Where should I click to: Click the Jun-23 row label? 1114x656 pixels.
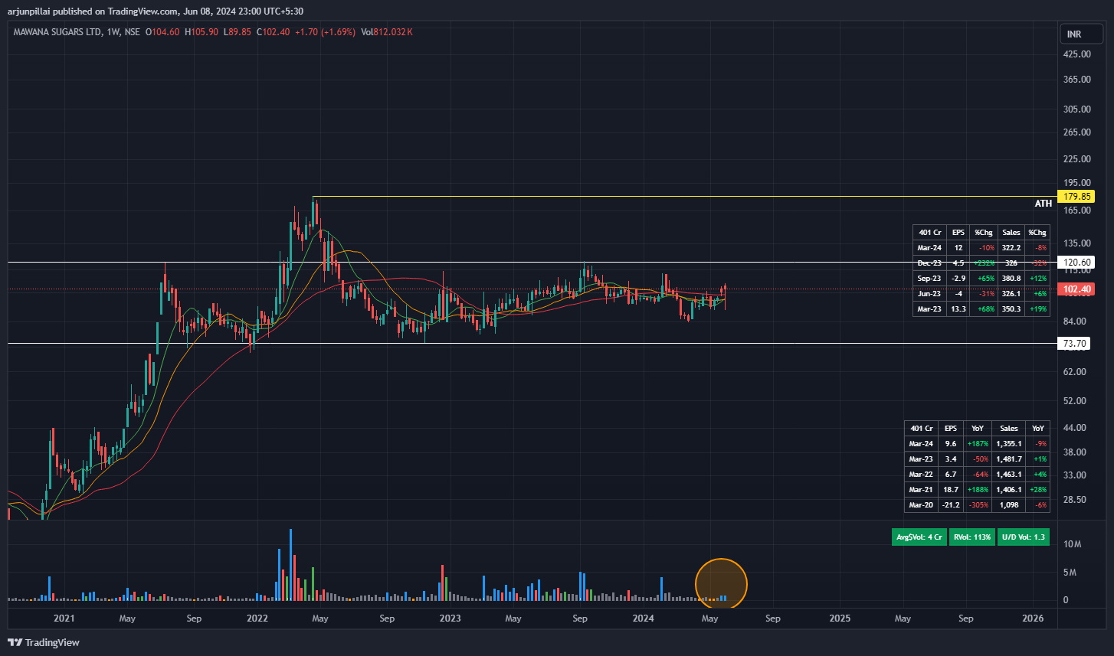point(929,294)
